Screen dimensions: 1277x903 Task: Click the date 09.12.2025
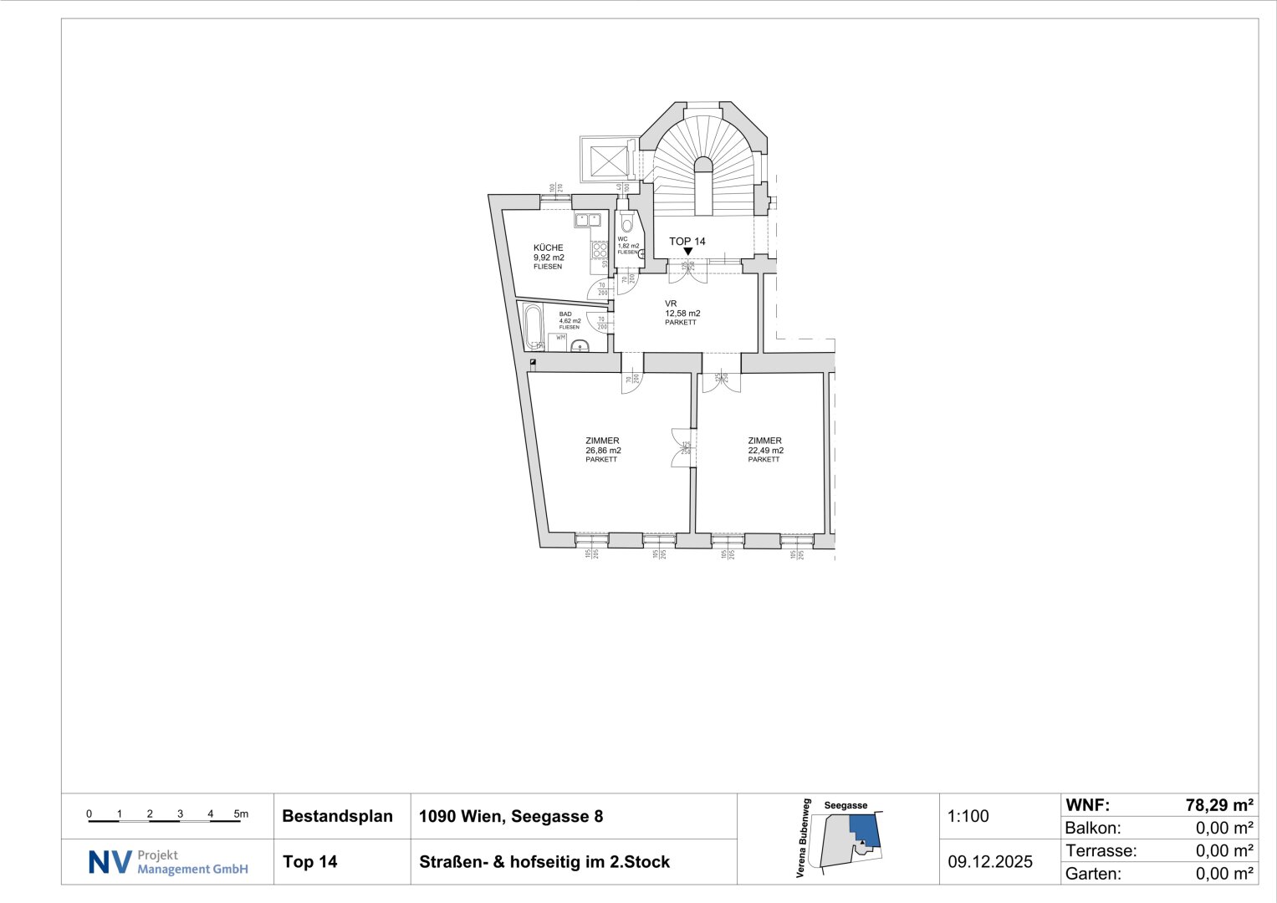coord(990,861)
